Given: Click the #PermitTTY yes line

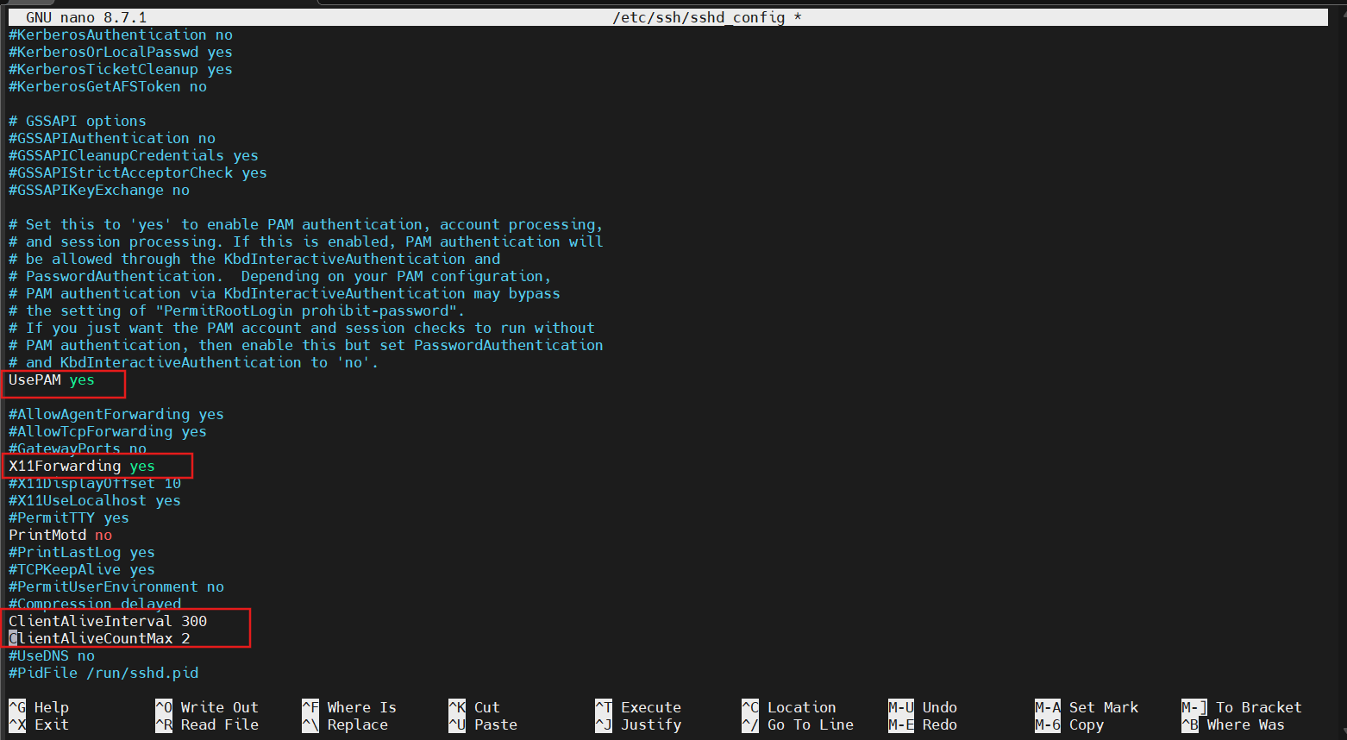Looking at the screenshot, I should [x=69, y=517].
